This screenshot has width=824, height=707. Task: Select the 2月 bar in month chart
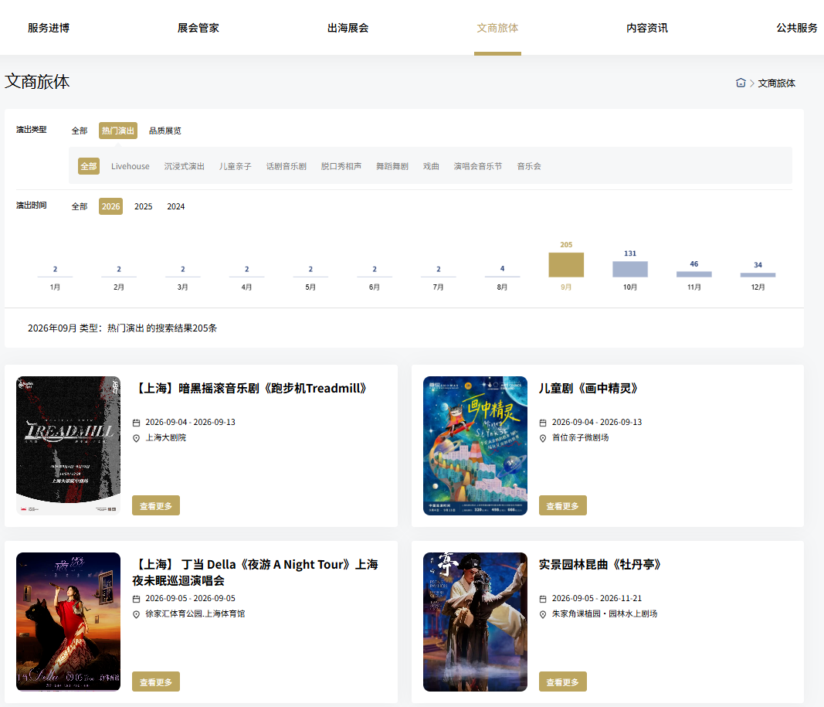click(119, 277)
